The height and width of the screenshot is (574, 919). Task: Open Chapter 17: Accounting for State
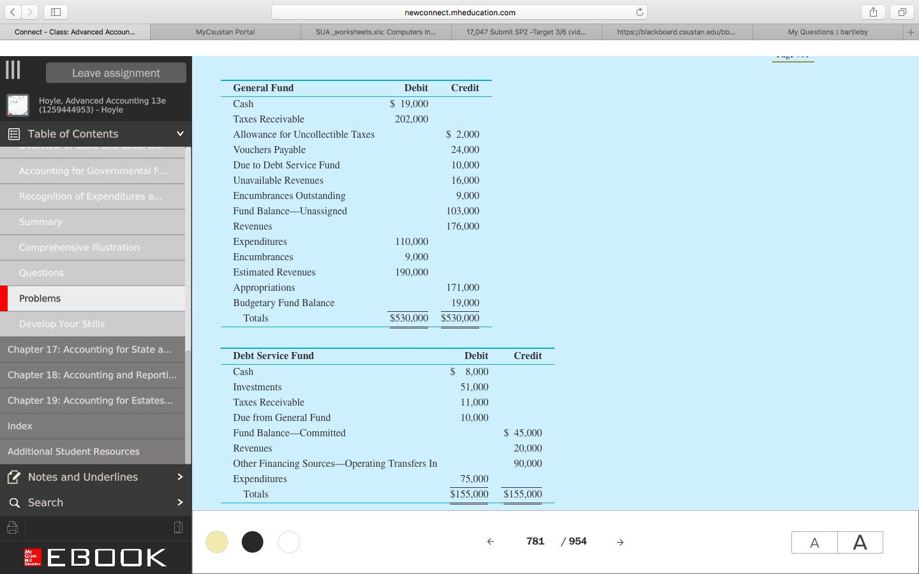click(93, 350)
